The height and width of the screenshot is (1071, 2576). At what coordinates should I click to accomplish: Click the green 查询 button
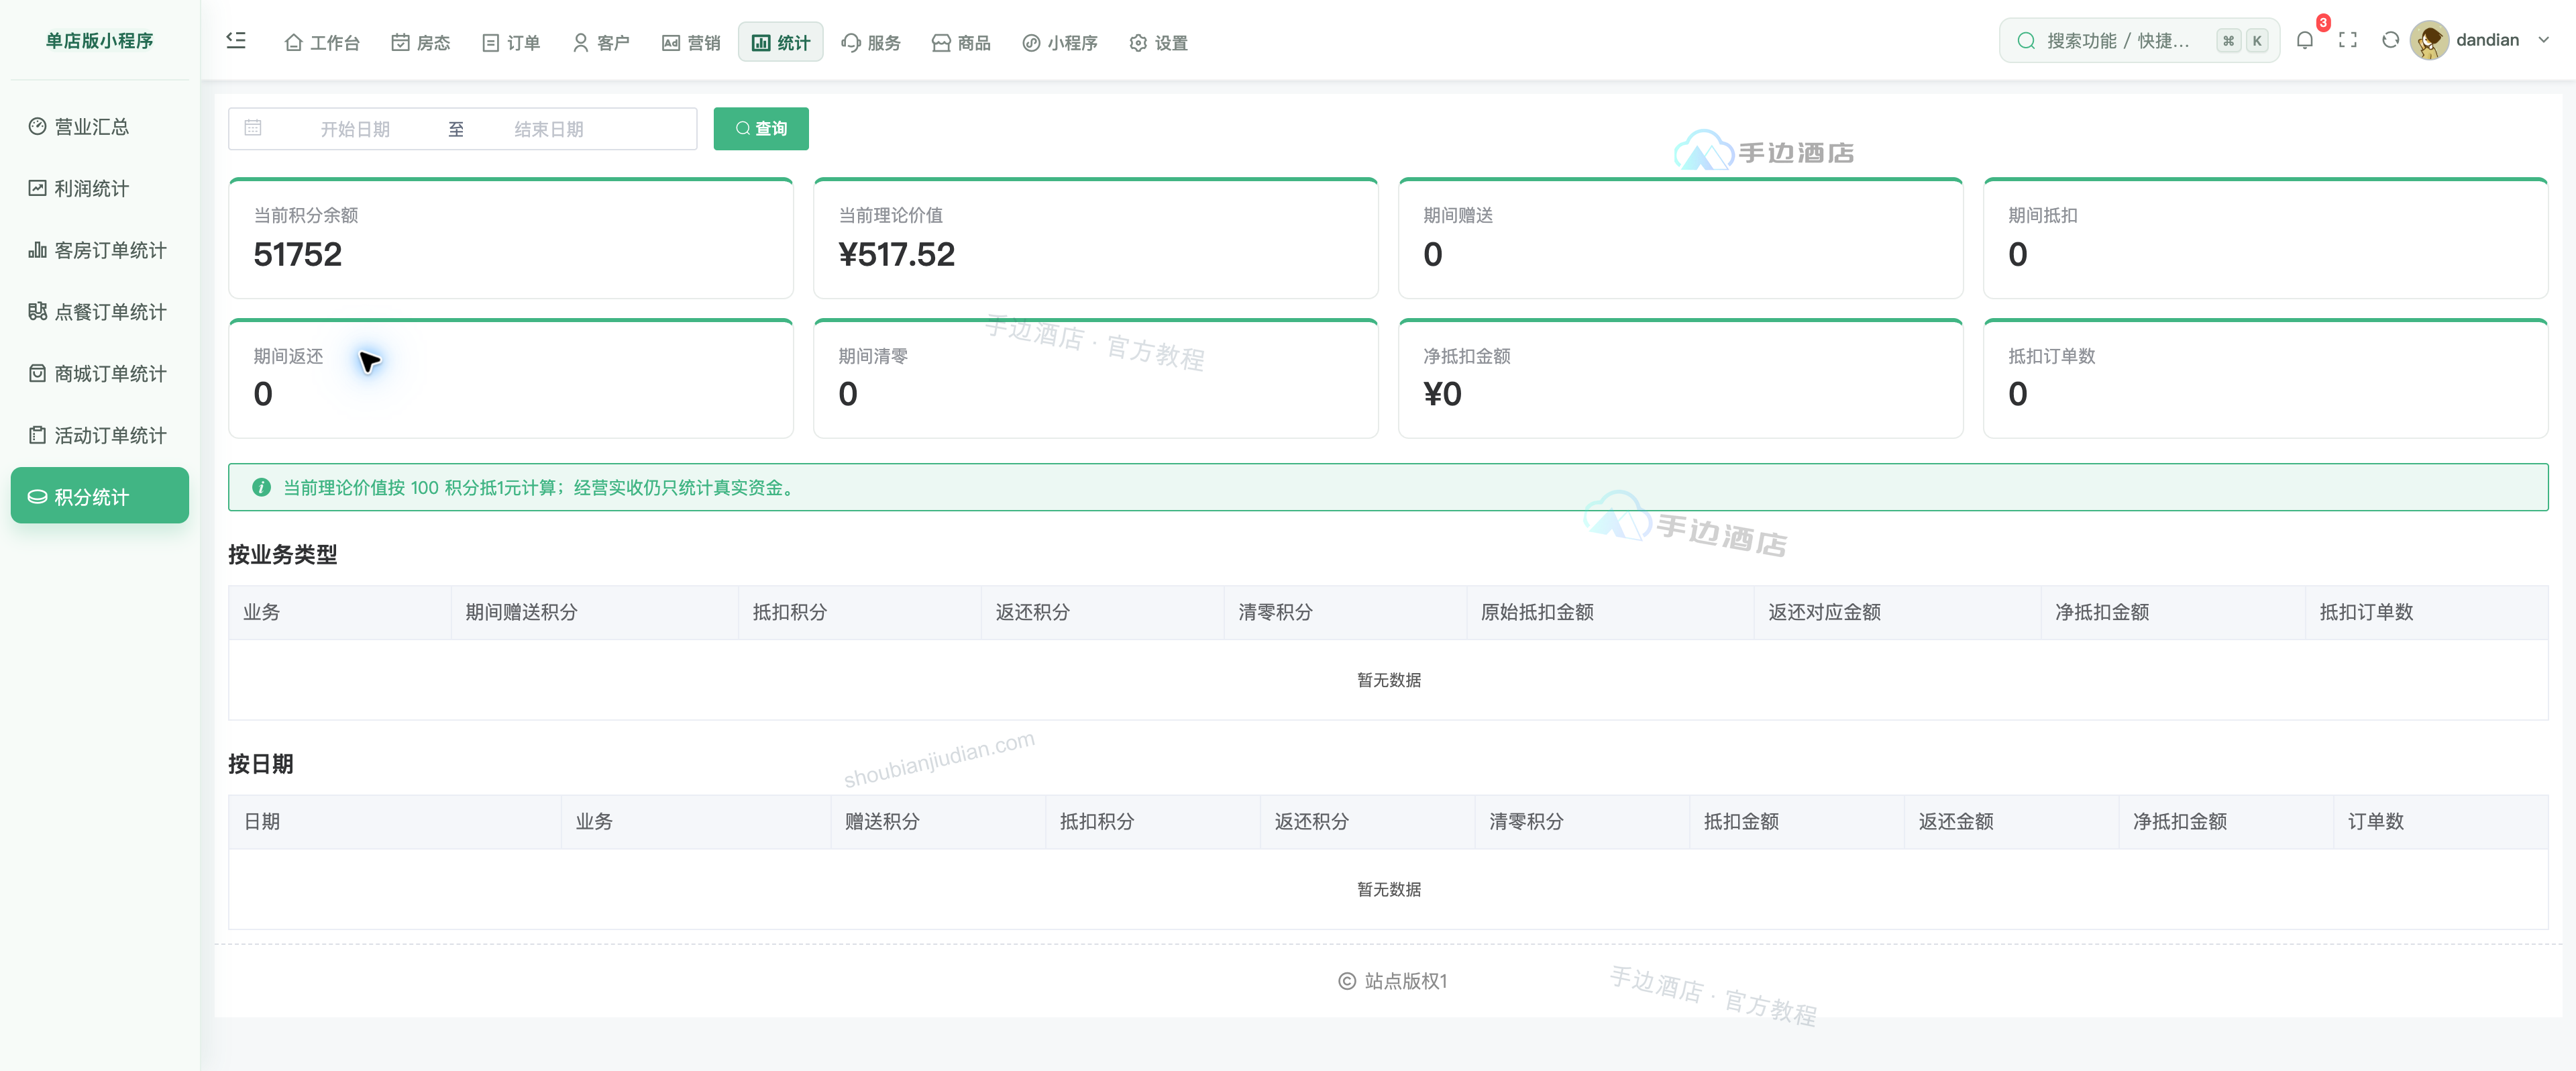pos(761,129)
